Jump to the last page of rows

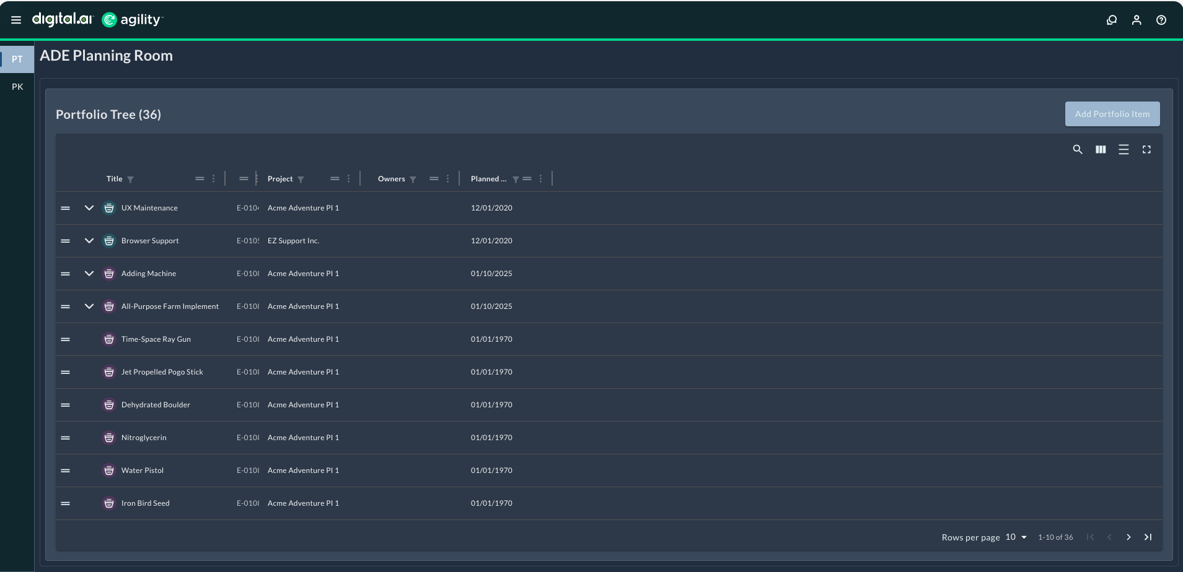click(x=1147, y=537)
